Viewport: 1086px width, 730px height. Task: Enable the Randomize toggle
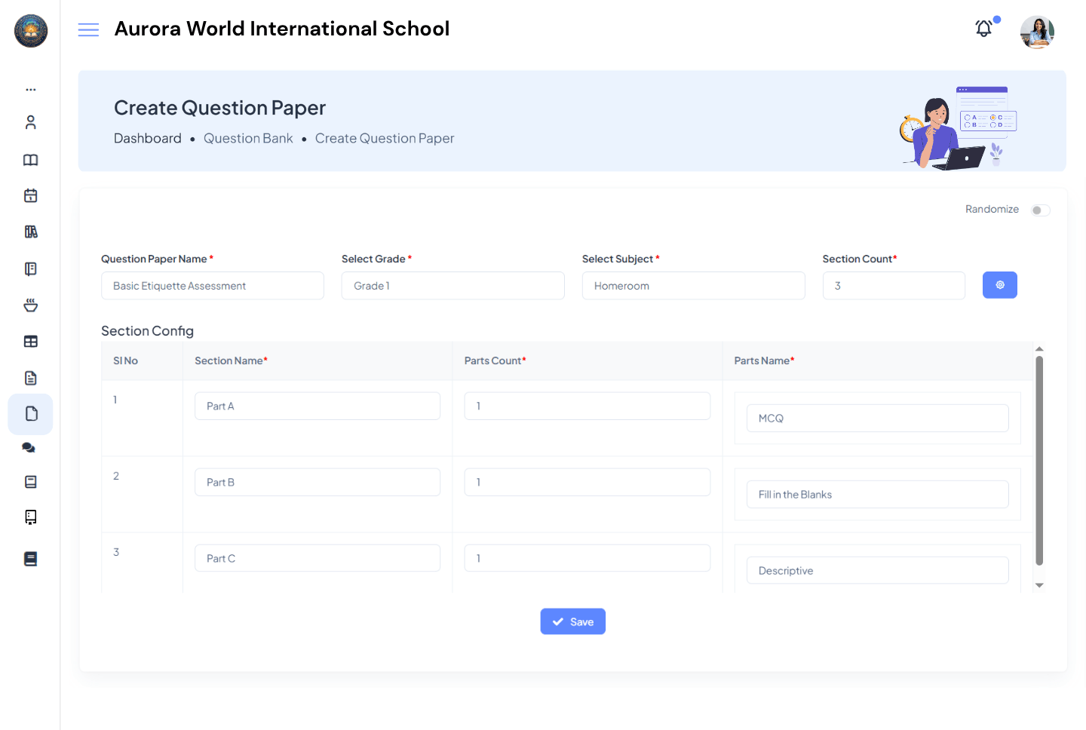pyautogui.click(x=1040, y=210)
